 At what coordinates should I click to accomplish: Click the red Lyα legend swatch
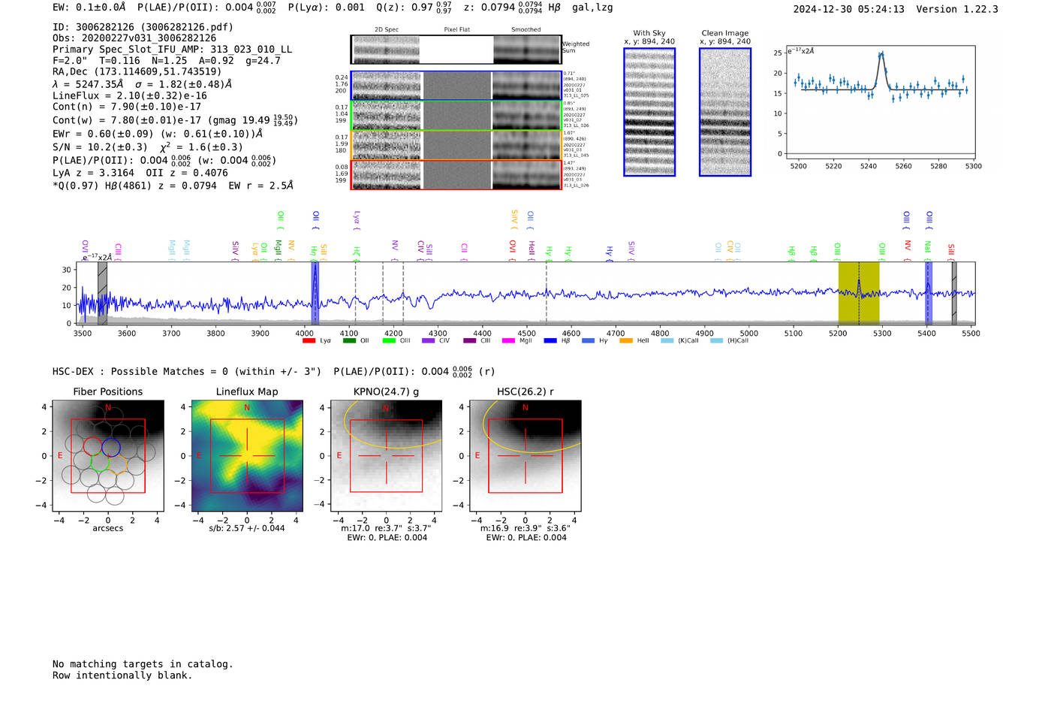(309, 341)
